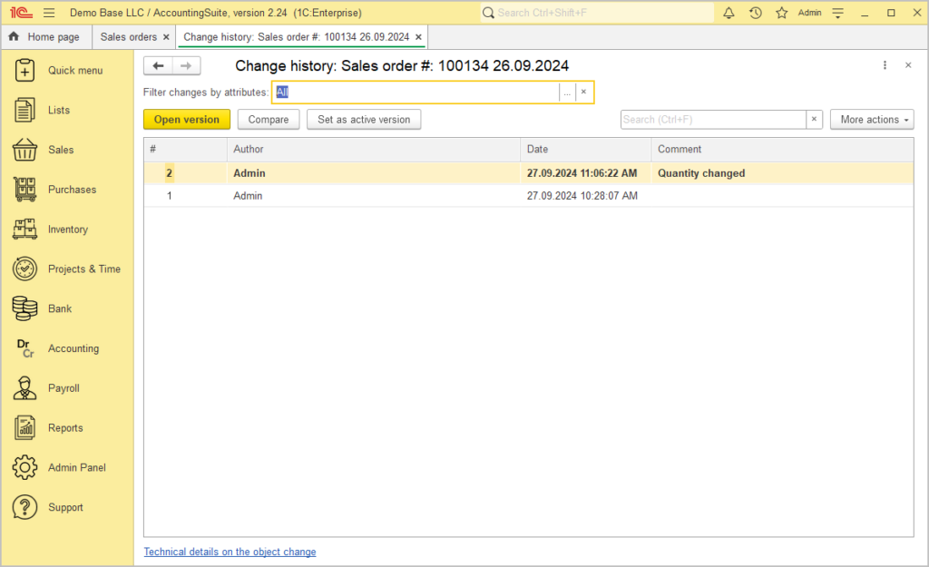929x567 pixels.
Task: Open the Sales basket icon
Action: 24,150
